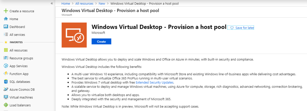Click the bullet about Office 365 ProPlus

132,78
